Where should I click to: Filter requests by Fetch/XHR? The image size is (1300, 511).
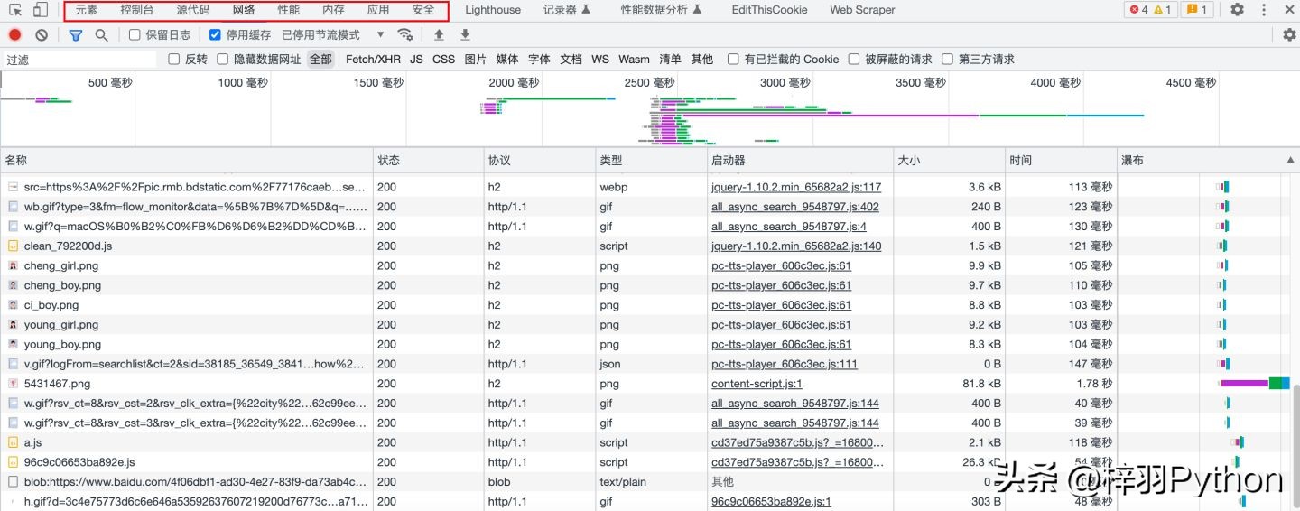point(373,60)
